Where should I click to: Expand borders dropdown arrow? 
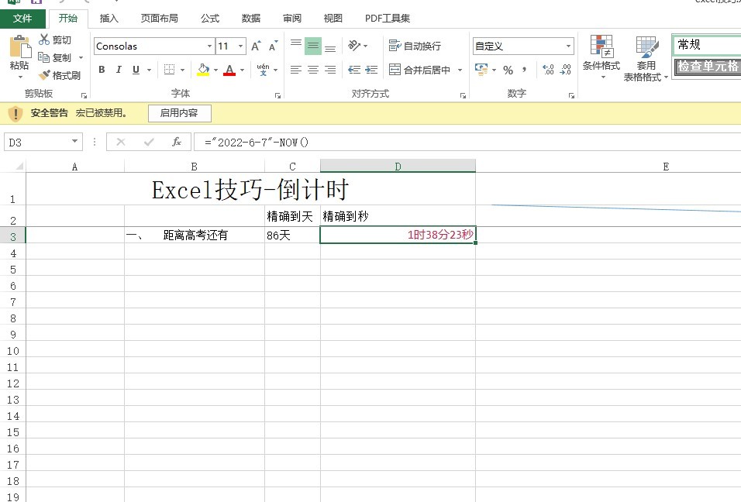(182, 70)
